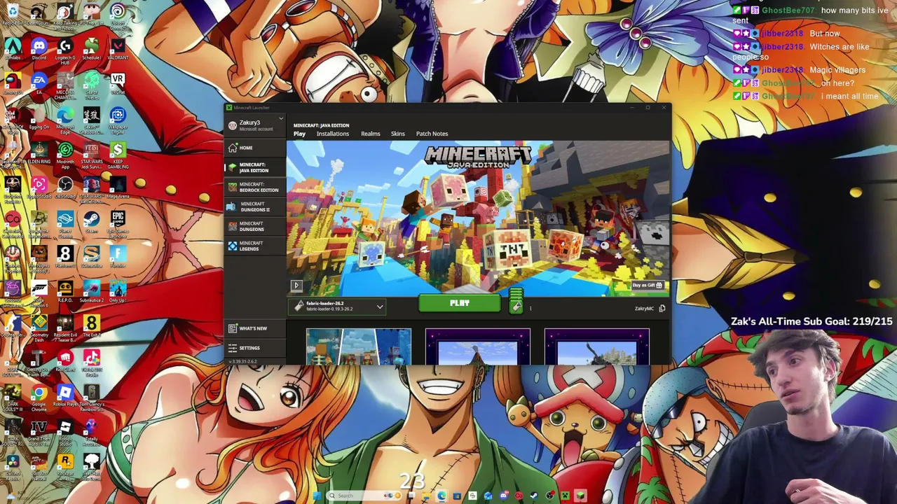Click the Roblox Player desktop icon
897x504 pixels.
65,395
